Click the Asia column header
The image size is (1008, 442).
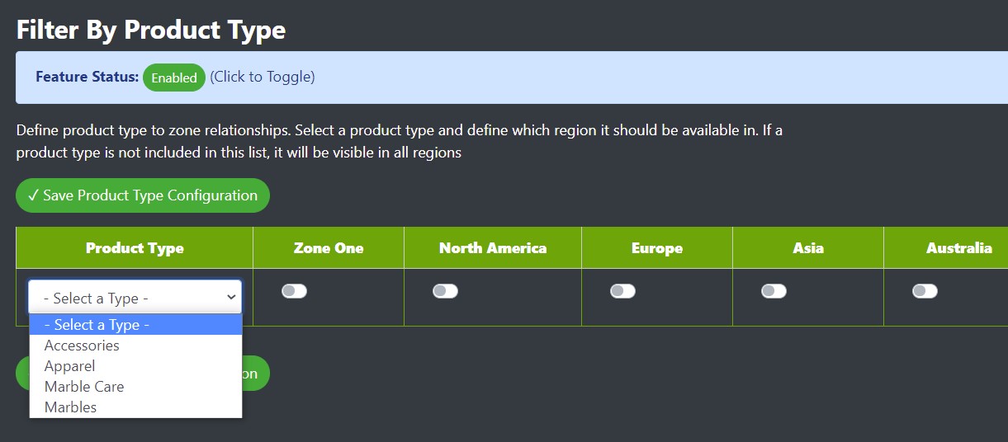tap(808, 248)
